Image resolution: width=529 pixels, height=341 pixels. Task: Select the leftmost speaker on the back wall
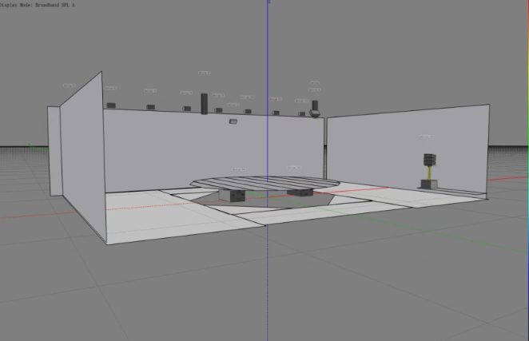click(x=111, y=105)
